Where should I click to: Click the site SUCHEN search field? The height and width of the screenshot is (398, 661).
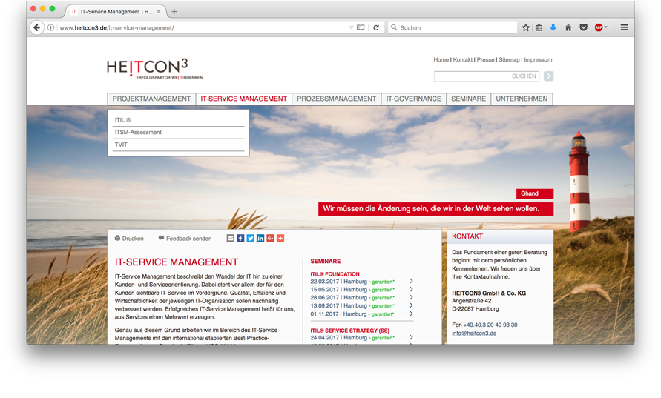pos(487,76)
